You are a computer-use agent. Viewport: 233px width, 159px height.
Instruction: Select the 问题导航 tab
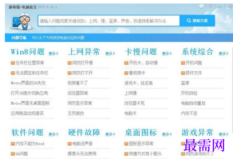pyautogui.click(x=19, y=38)
